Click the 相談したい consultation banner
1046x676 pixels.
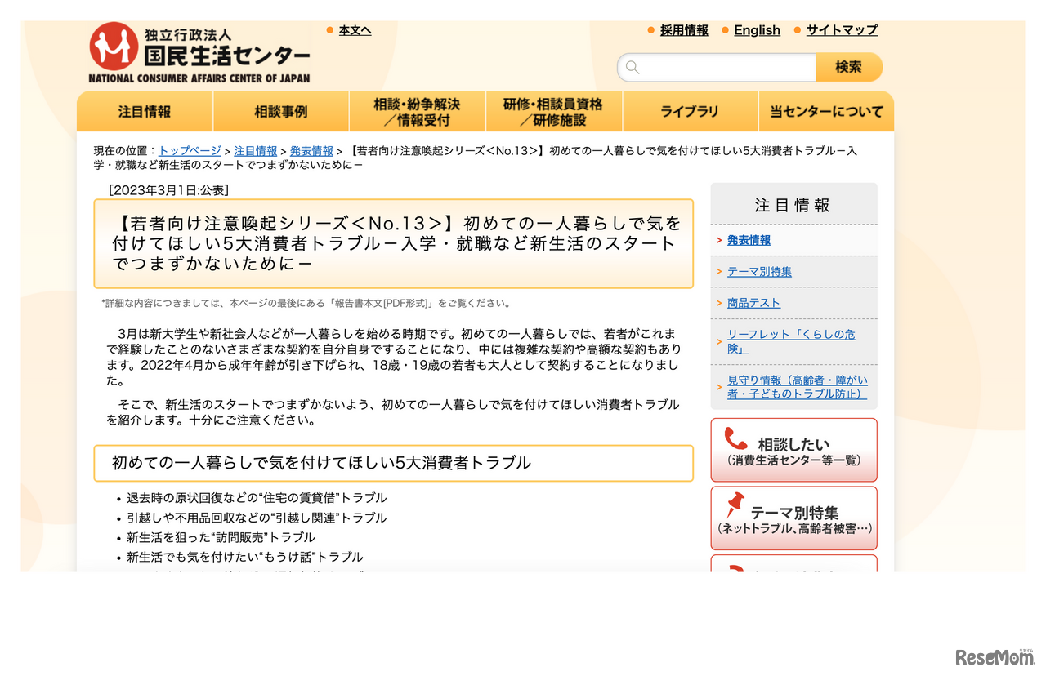coord(793,450)
